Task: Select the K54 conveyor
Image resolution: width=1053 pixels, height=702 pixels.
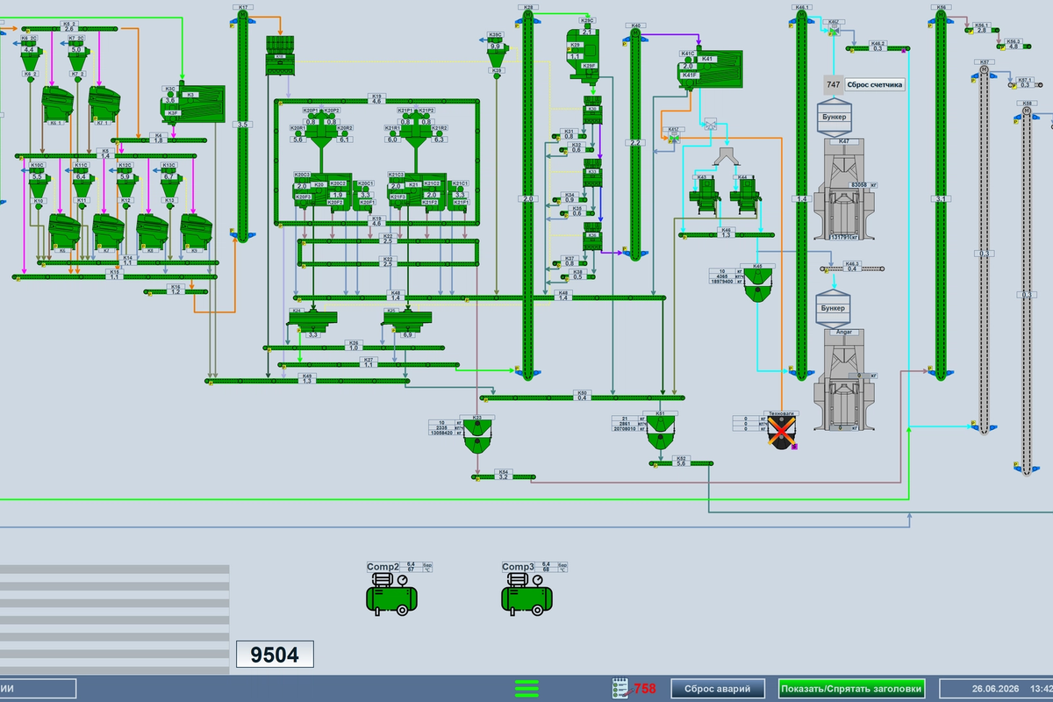Action: pos(503,477)
